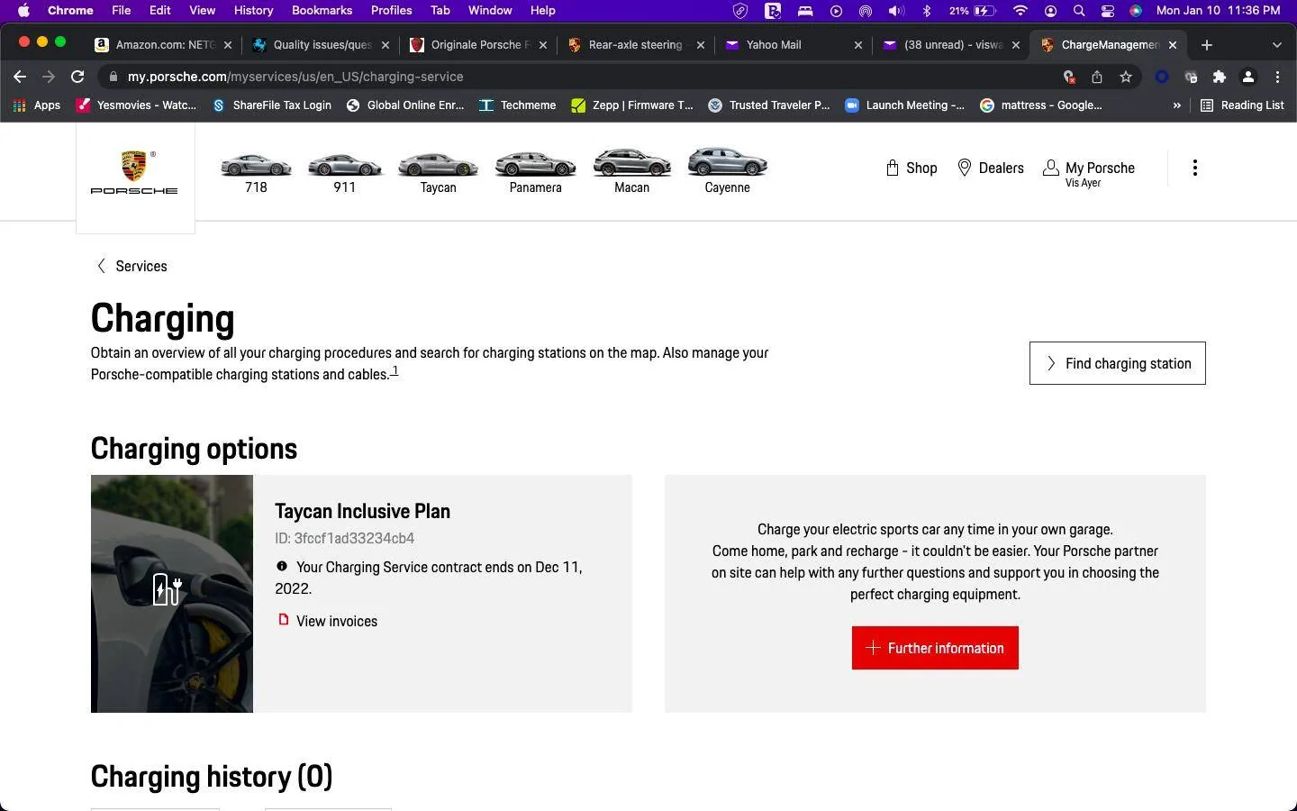Image resolution: width=1297 pixels, height=811 pixels.
Task: Click the browser back arrow
Action: [20, 77]
